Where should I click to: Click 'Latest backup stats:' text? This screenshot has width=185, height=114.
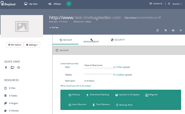70,63
